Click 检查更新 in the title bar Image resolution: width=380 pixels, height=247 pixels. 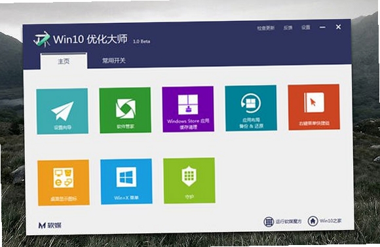tap(266, 28)
